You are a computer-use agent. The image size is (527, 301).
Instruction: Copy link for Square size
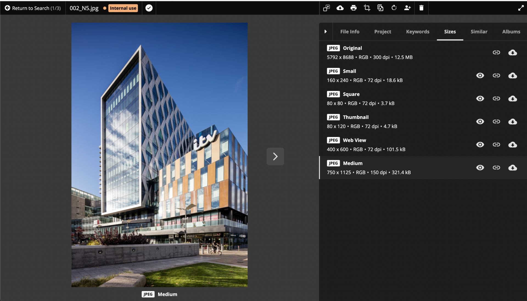(x=496, y=99)
